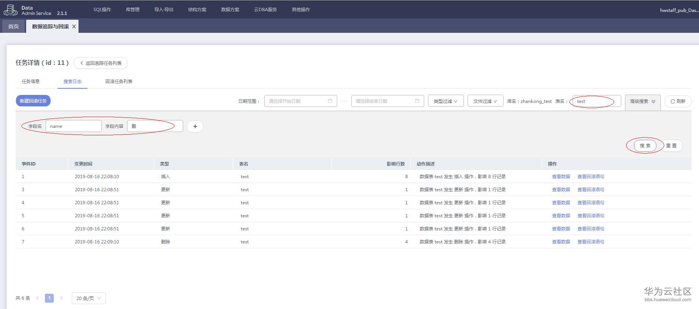
Task: Go to next page arrow
Action: pyautogui.click(x=61, y=298)
